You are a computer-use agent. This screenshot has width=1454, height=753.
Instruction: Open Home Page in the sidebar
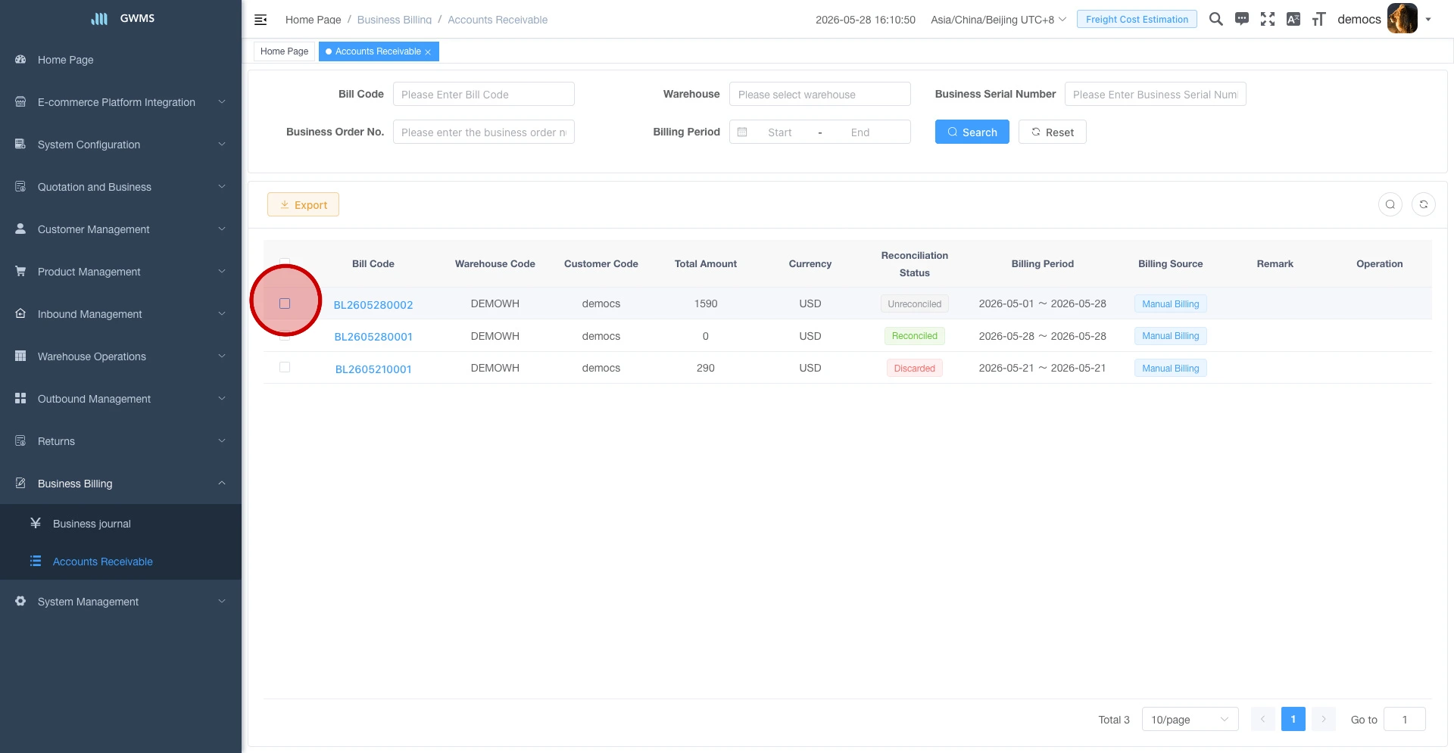coord(121,60)
